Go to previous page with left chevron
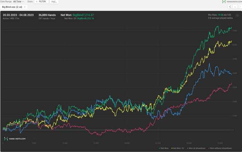242x152 pixels. [230, 7]
